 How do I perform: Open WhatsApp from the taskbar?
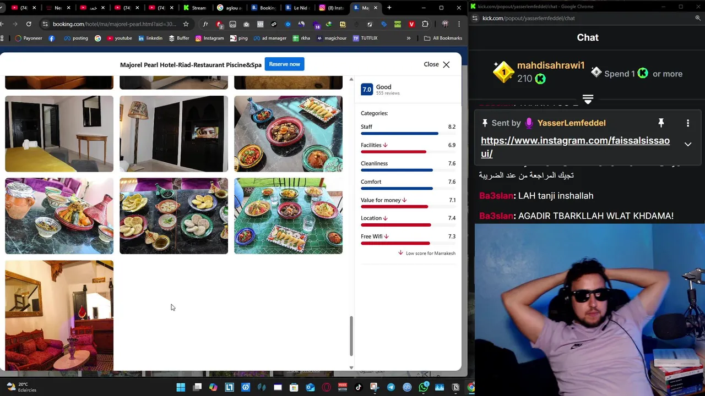point(423,388)
